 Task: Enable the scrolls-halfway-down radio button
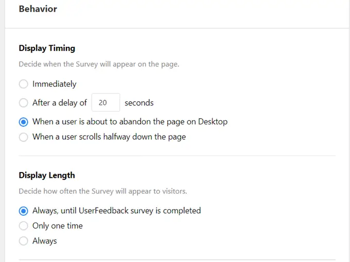[x=23, y=137]
